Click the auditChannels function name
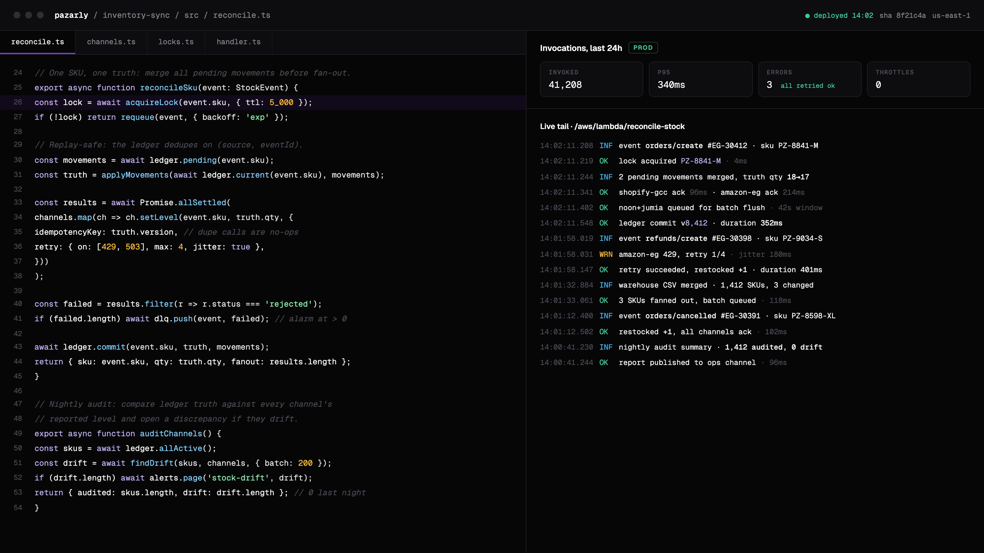Image resolution: width=984 pixels, height=553 pixels. (171, 434)
